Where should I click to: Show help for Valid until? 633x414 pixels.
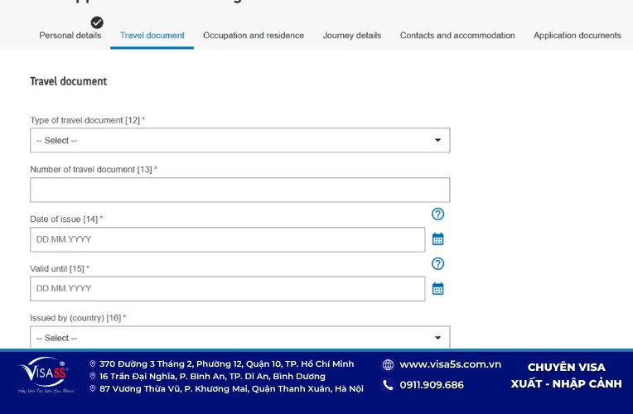(438, 264)
